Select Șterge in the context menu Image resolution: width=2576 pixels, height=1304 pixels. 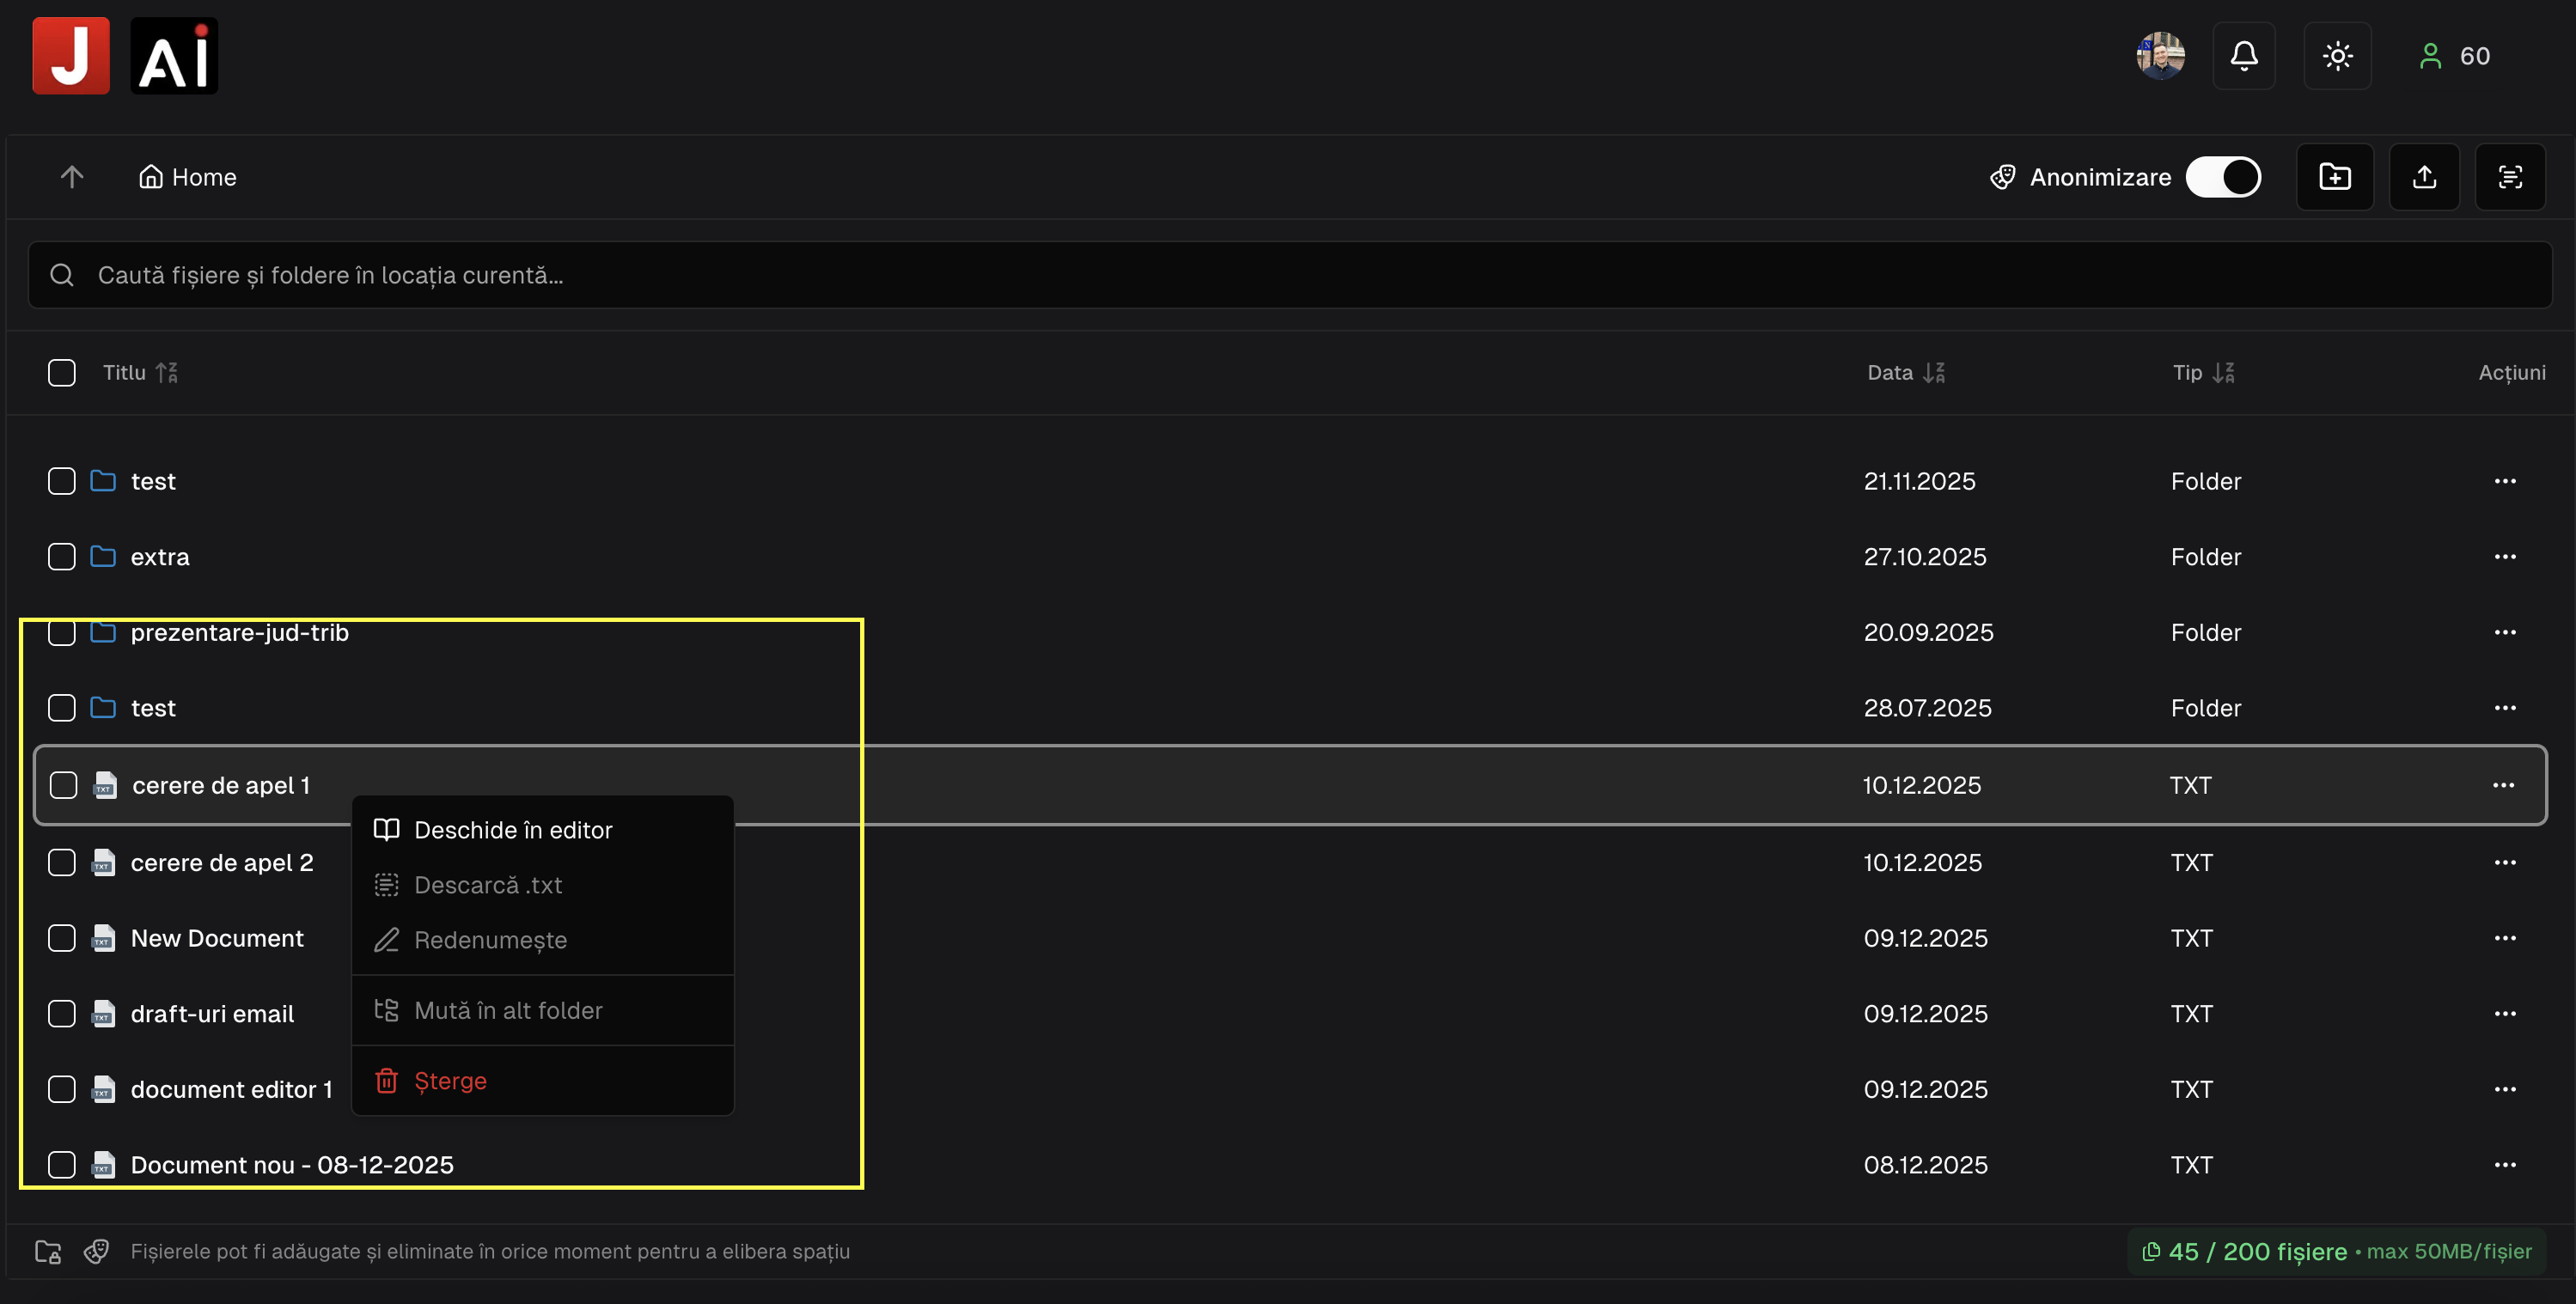pos(450,1081)
